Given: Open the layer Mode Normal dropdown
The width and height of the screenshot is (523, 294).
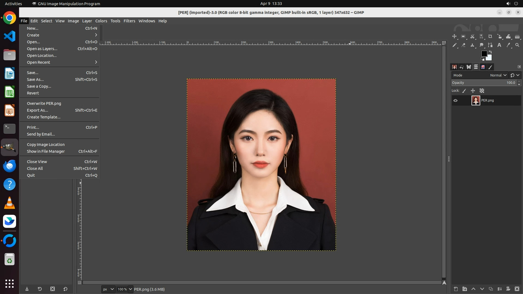Looking at the screenshot, I should (x=498, y=75).
